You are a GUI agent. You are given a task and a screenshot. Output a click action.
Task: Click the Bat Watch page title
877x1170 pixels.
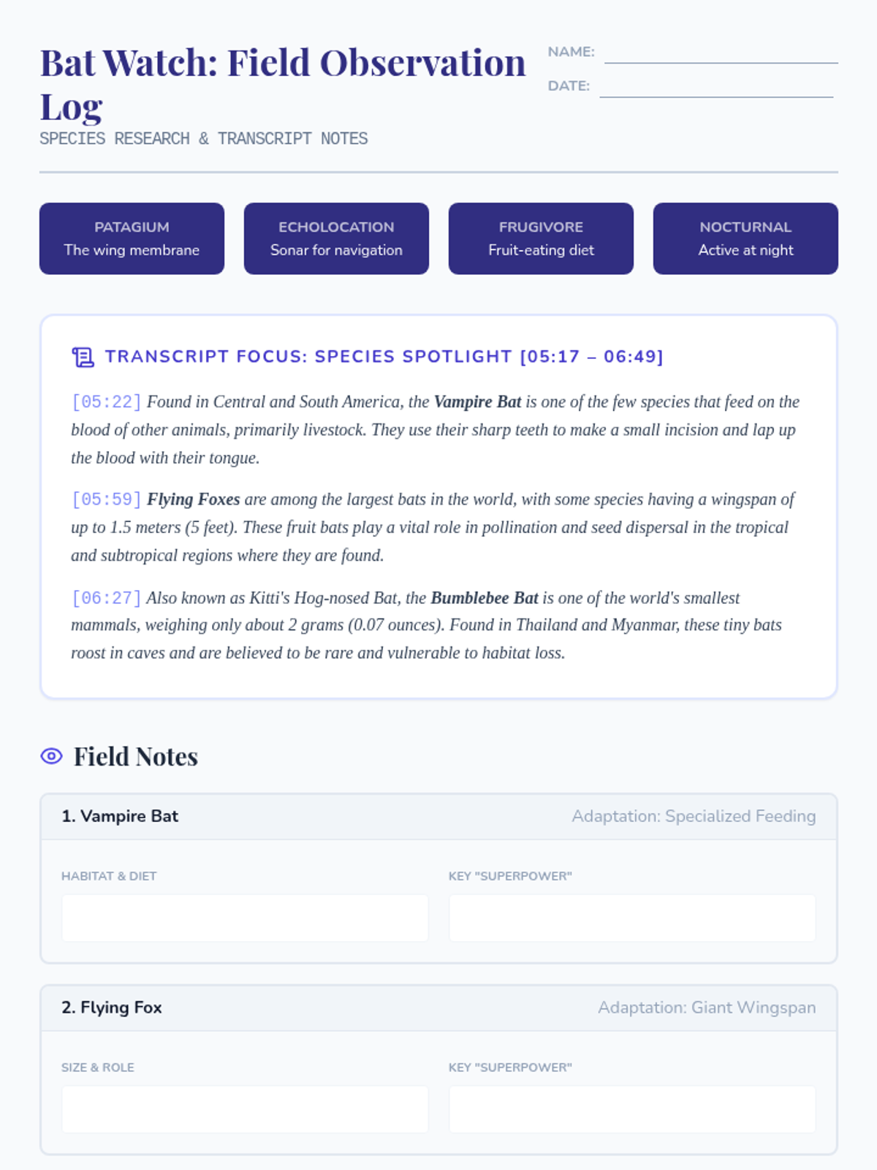pos(283,84)
